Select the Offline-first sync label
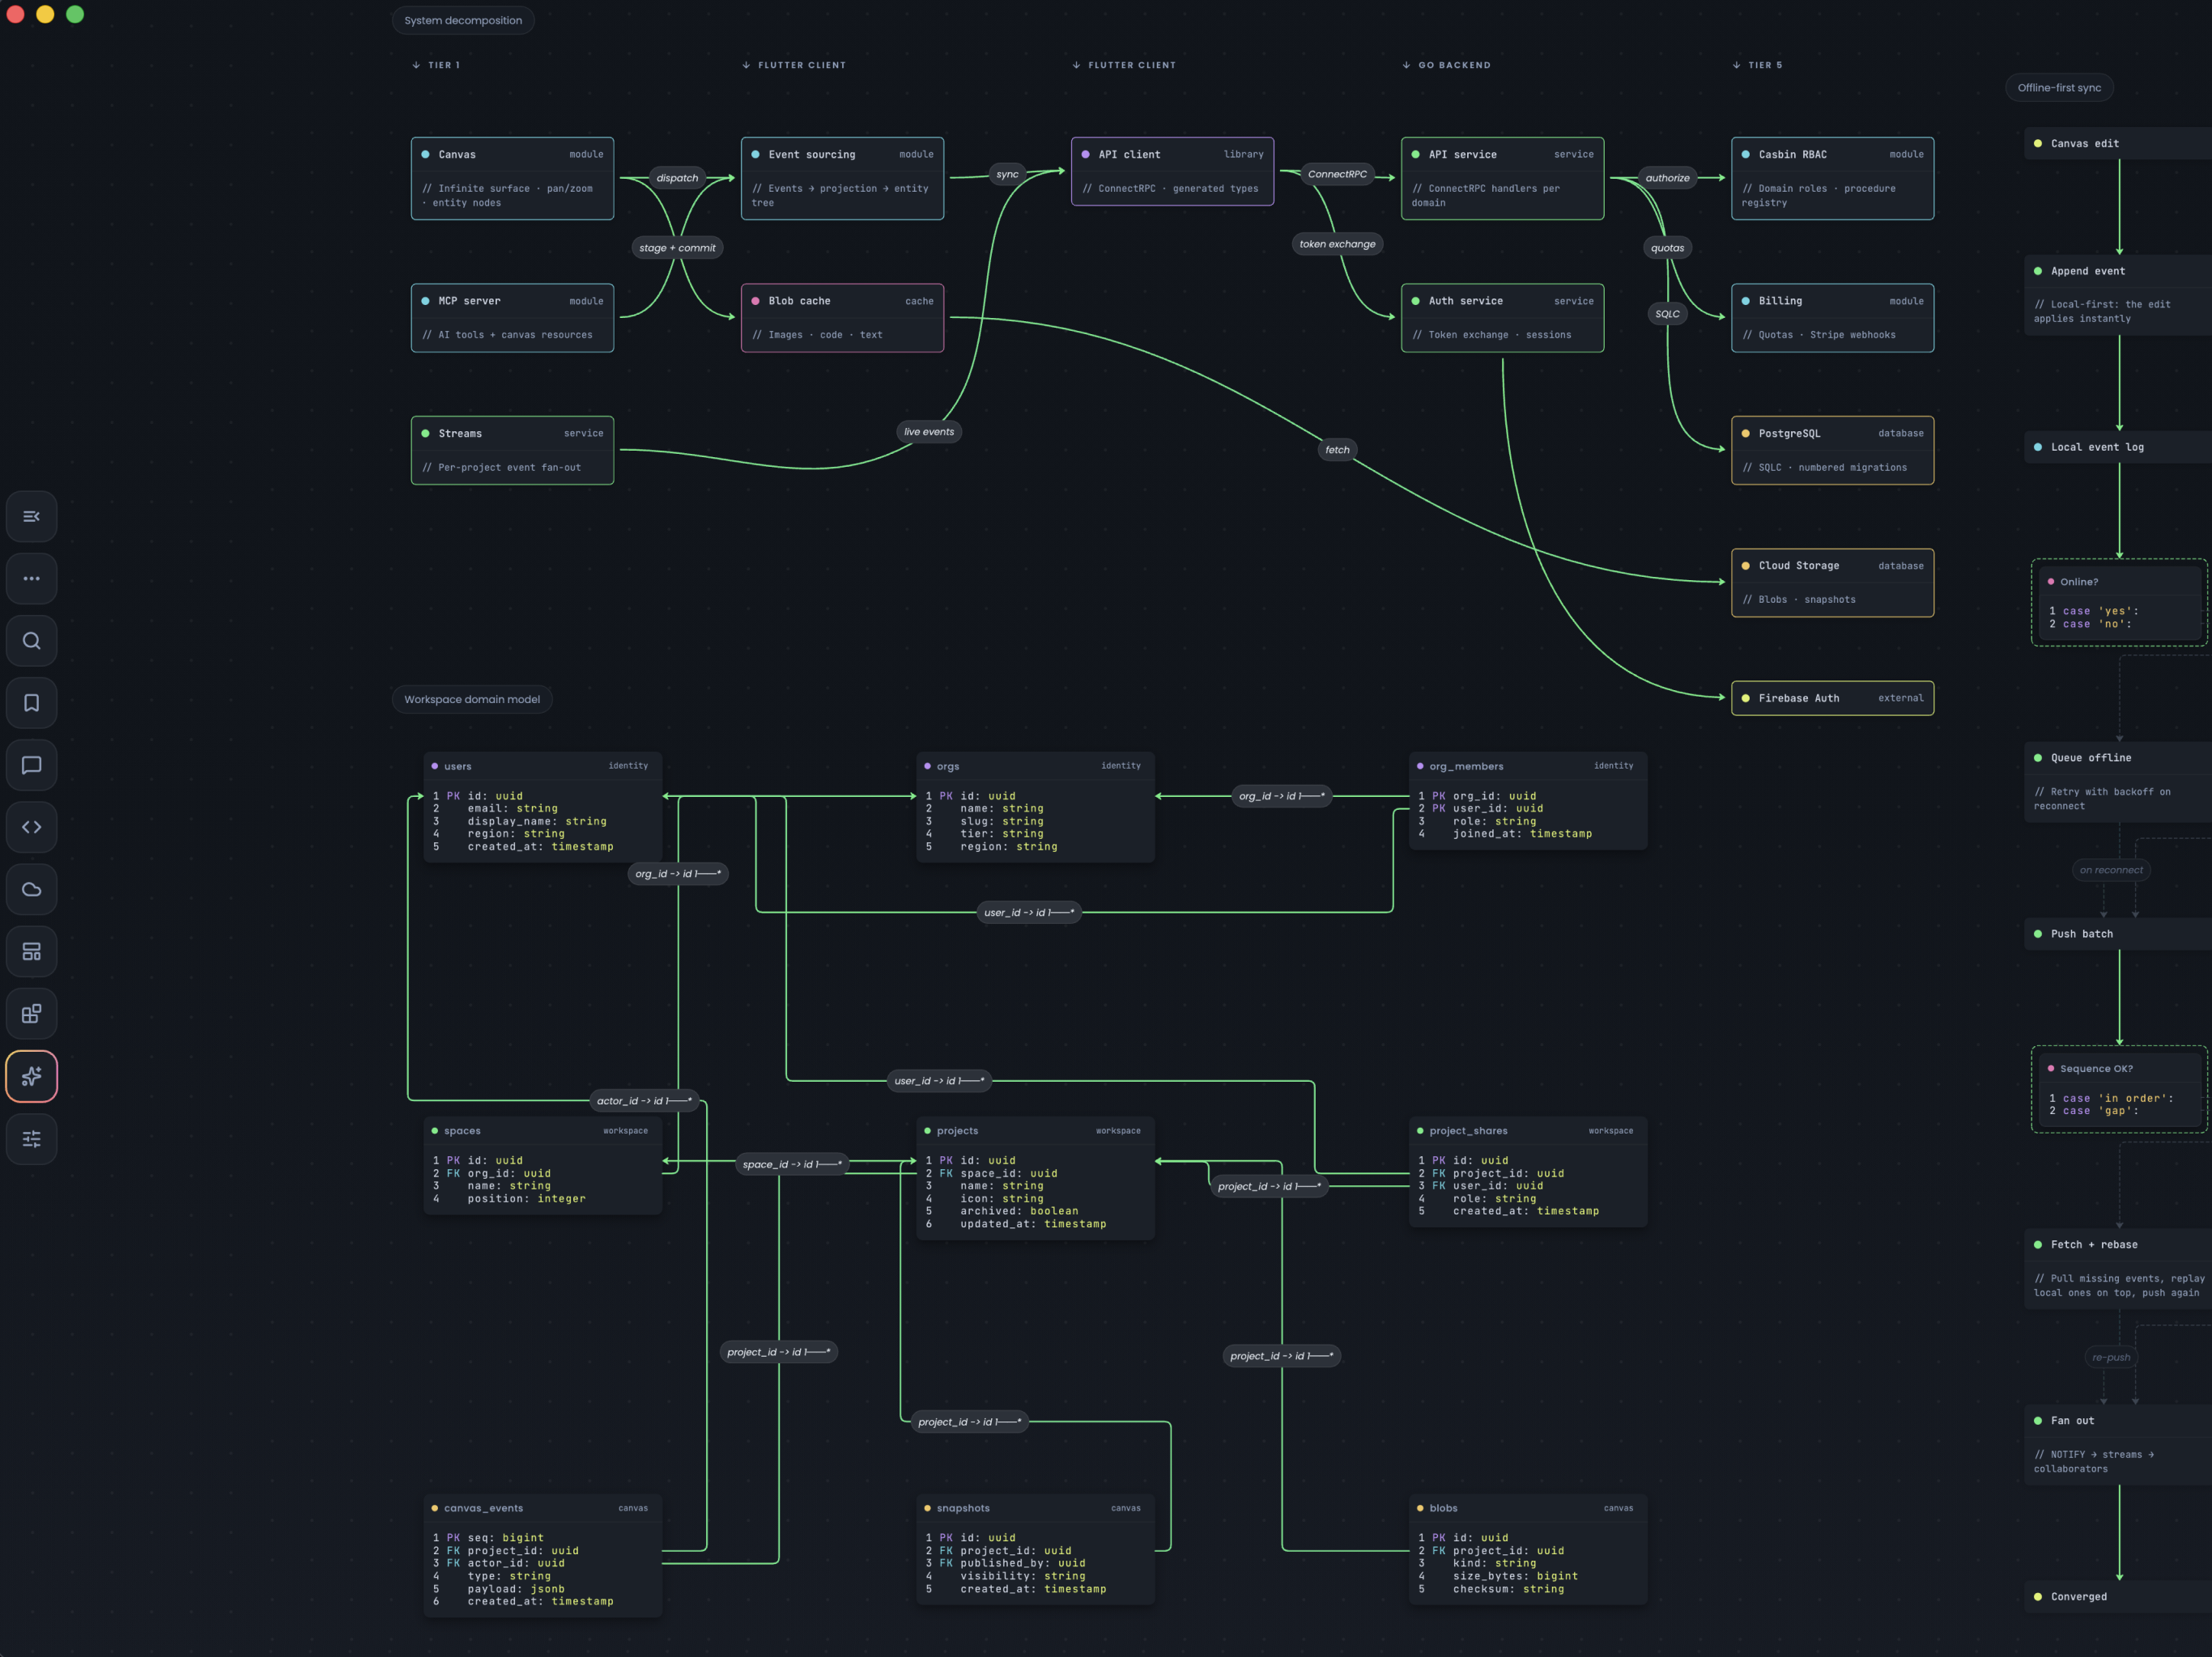The height and width of the screenshot is (1657, 2212). (x=2059, y=88)
